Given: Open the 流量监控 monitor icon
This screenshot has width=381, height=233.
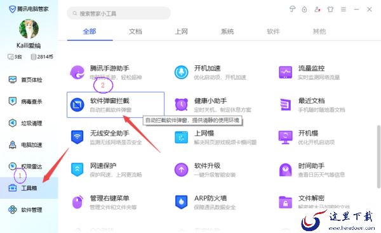Looking at the screenshot, I should (286, 72).
